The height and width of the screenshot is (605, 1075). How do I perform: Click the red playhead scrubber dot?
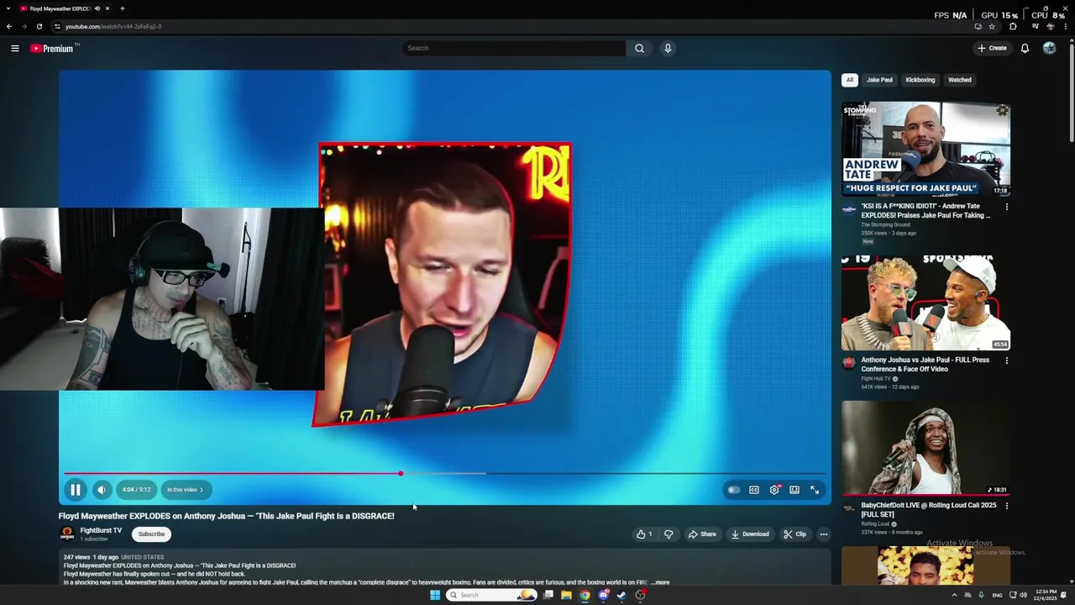click(x=401, y=474)
